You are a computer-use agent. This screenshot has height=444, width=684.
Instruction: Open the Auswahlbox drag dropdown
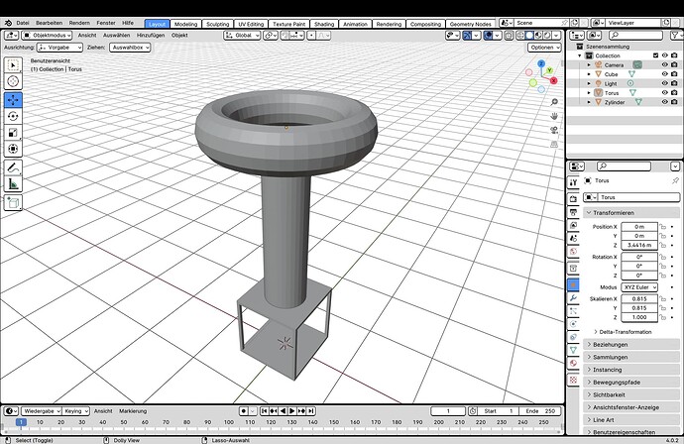[x=130, y=48]
